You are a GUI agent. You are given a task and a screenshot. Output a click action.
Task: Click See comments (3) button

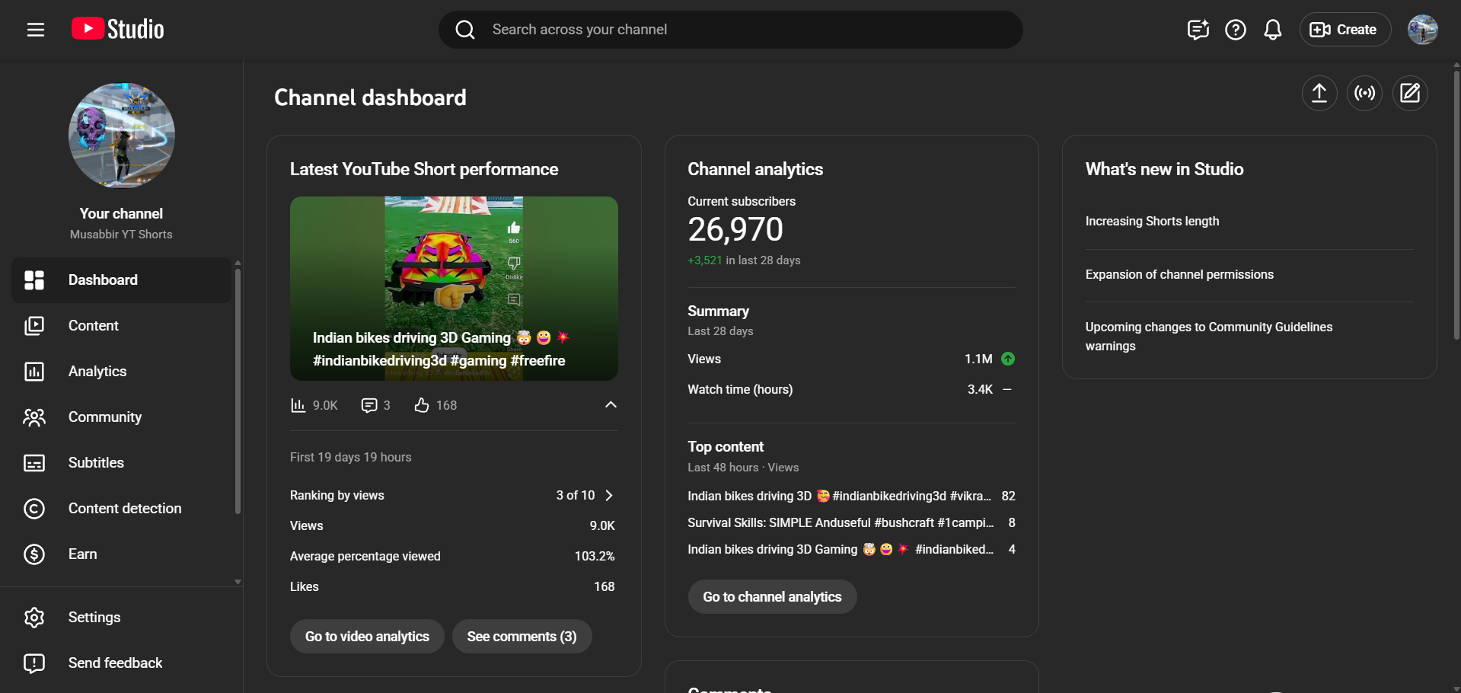click(x=522, y=636)
